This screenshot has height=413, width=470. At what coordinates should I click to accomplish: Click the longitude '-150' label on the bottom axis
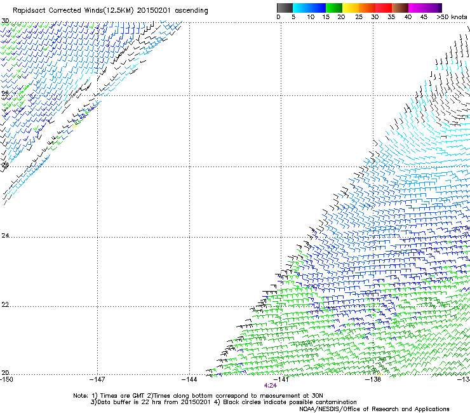(x=6, y=379)
